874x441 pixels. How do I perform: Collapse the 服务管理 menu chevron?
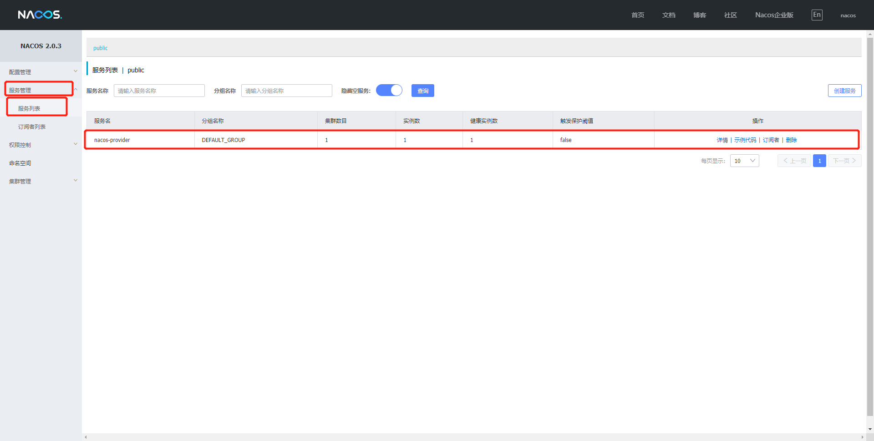coord(76,90)
